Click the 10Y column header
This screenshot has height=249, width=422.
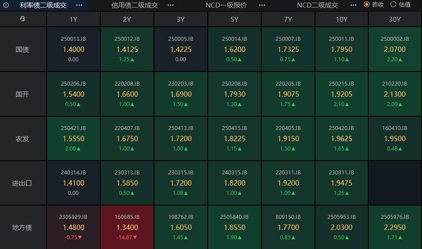pos(342,19)
